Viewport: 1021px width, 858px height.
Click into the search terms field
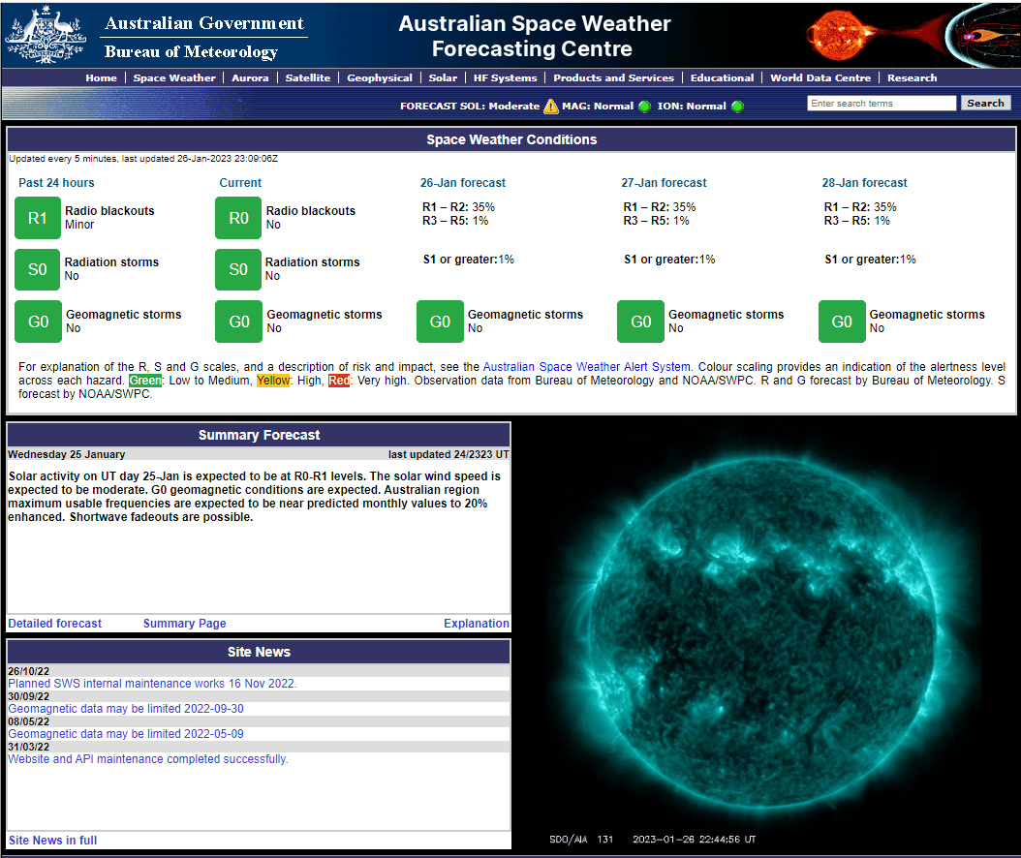[881, 104]
